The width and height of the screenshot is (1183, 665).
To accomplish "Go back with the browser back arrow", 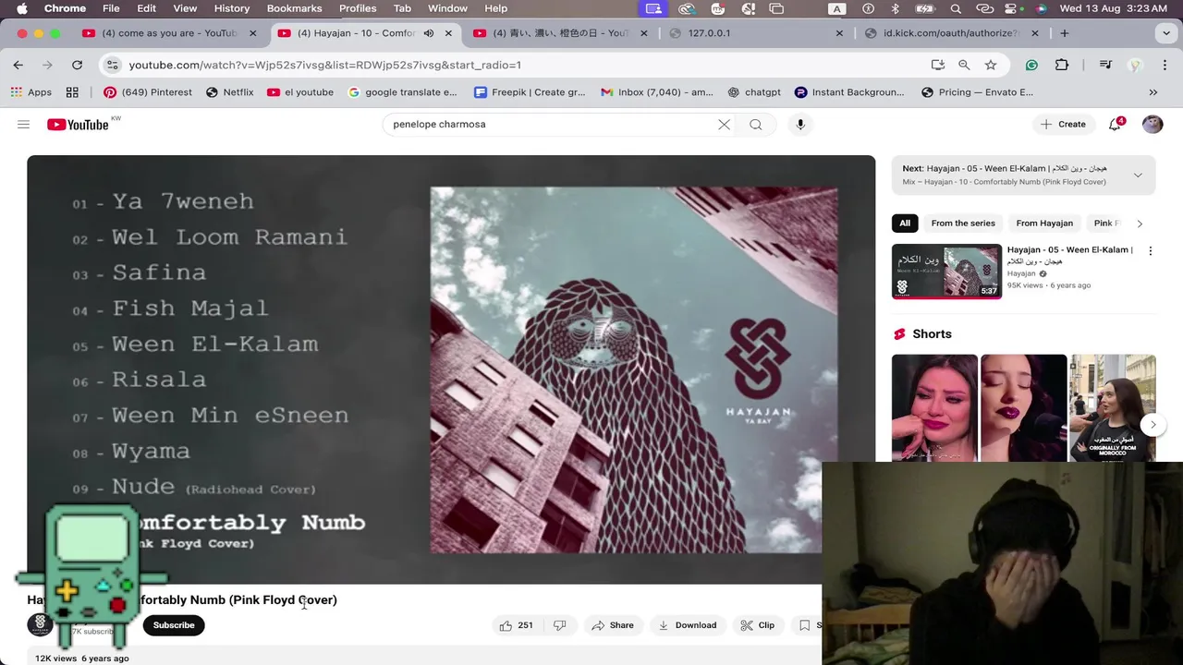I will tap(18, 65).
